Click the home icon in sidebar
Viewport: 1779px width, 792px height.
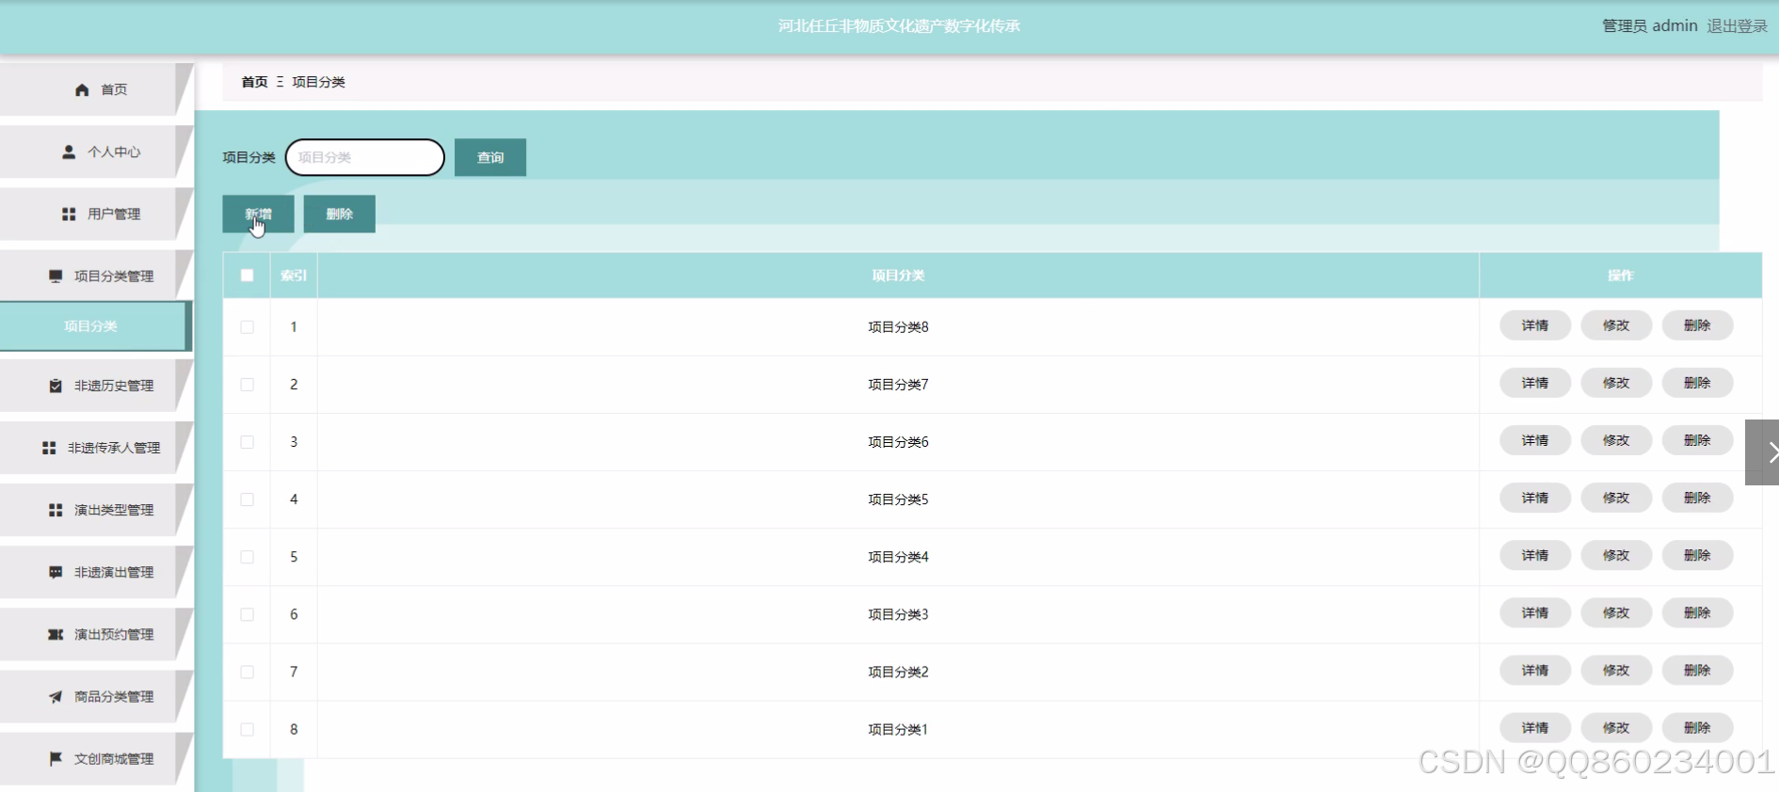(82, 90)
